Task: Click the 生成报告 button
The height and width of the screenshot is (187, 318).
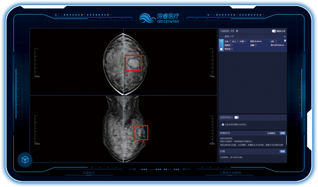Action: point(271,133)
